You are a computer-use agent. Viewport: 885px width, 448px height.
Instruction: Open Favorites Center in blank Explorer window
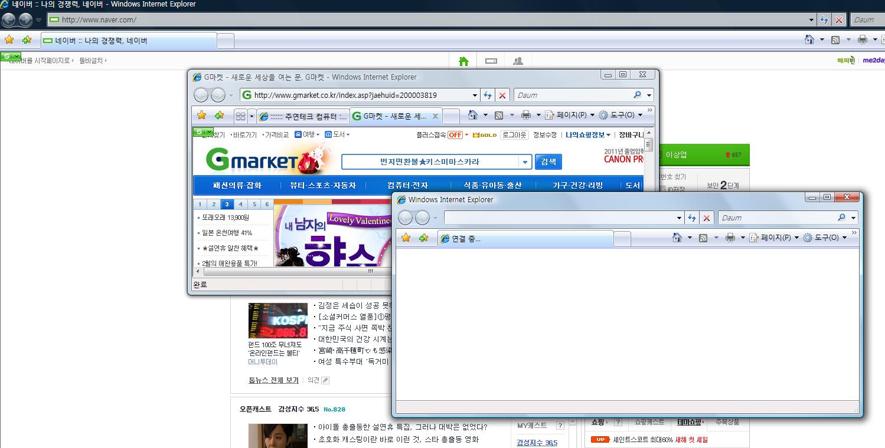click(x=406, y=238)
